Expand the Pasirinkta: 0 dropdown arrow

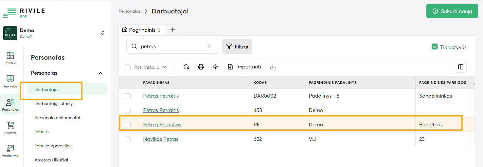[164, 67]
